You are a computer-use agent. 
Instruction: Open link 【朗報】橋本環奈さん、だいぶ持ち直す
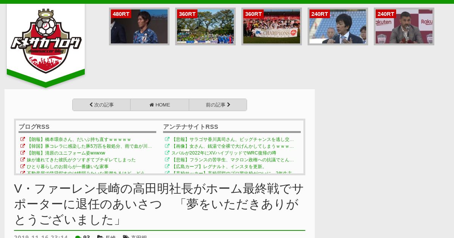coord(79,139)
